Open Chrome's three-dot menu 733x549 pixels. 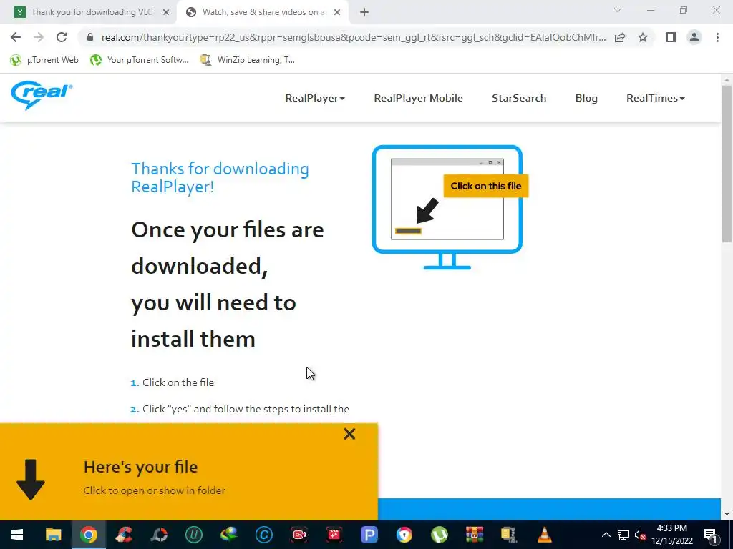(717, 37)
